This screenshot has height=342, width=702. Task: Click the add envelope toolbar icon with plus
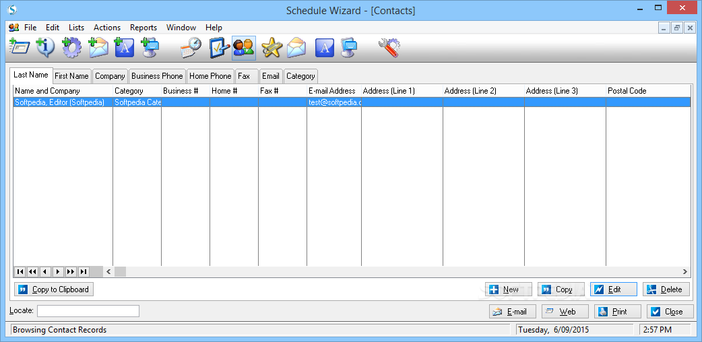(98, 48)
